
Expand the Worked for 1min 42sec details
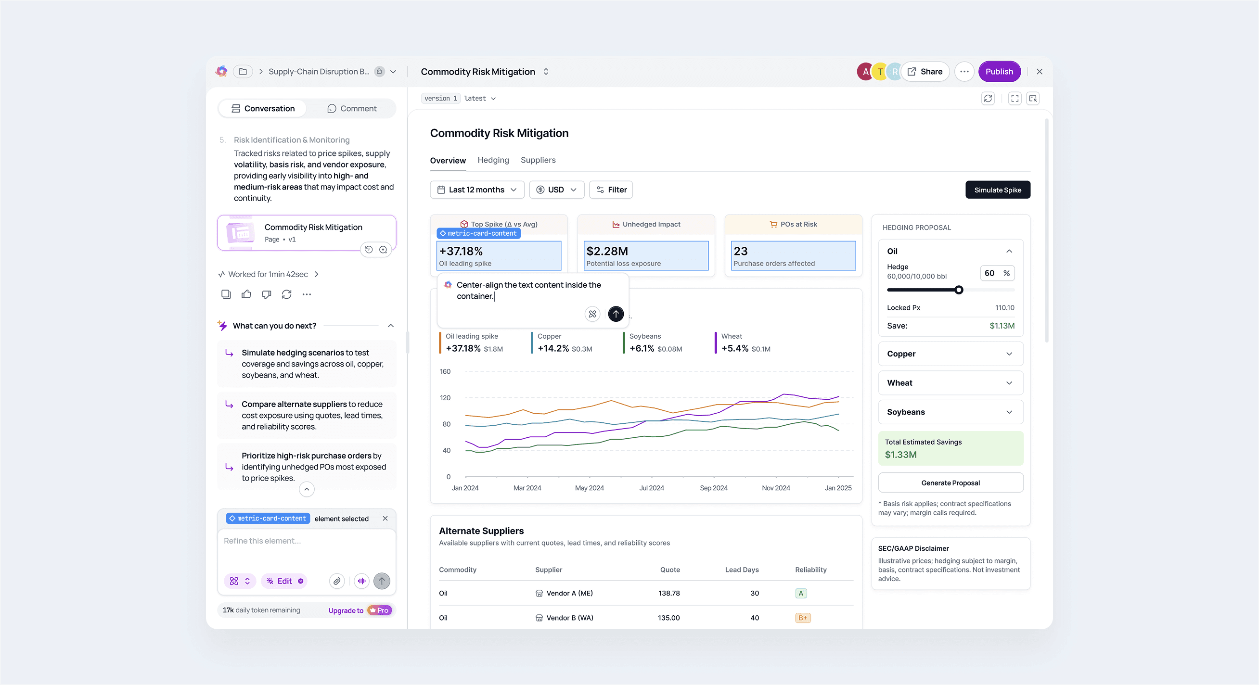(269, 274)
